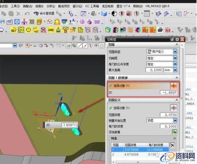This screenshot has width=197, height=164.
Task: Open the 测量开始位置 dropdown (顶层)
Action: click(x=175, y=120)
